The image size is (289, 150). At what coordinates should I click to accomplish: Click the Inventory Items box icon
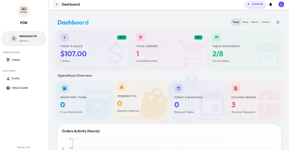pos(64,88)
